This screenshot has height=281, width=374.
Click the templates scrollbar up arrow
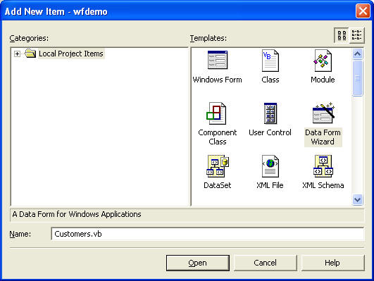pyautogui.click(x=357, y=54)
